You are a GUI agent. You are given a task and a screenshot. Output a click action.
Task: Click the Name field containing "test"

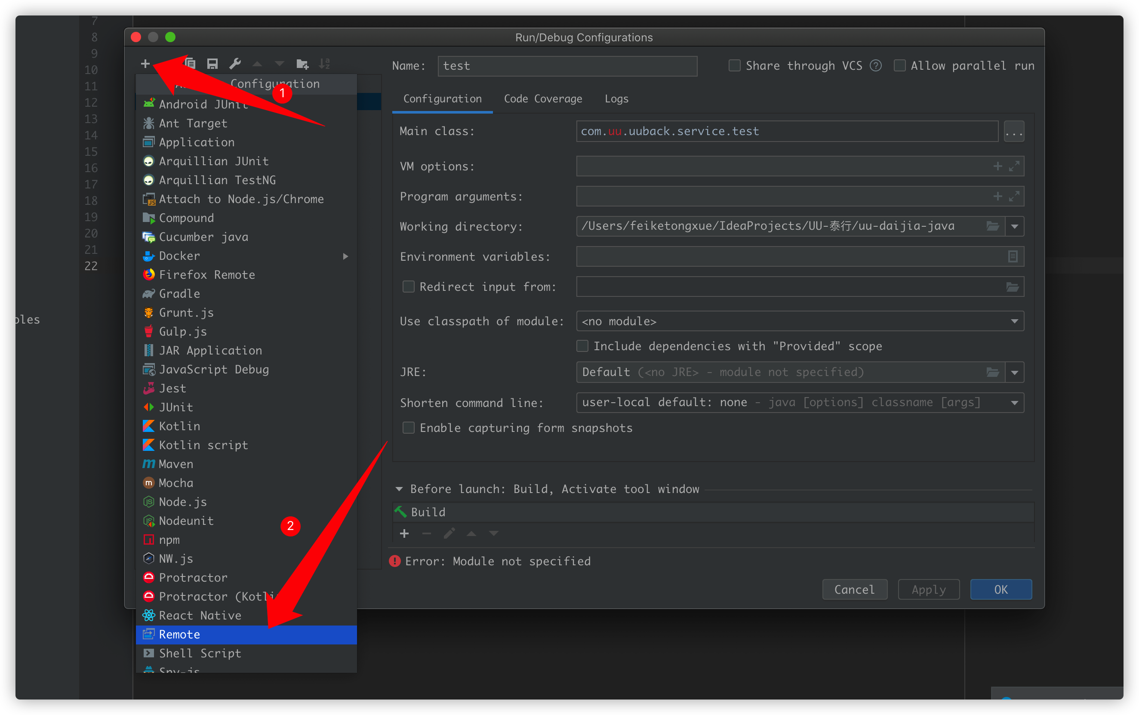(x=567, y=66)
